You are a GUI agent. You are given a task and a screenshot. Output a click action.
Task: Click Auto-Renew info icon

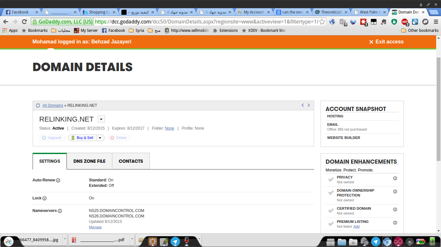pos(58,180)
